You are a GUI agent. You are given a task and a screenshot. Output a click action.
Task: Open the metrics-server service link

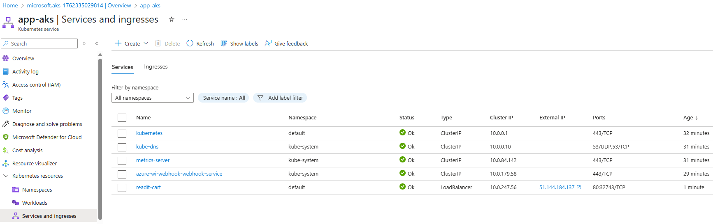pyautogui.click(x=153, y=160)
